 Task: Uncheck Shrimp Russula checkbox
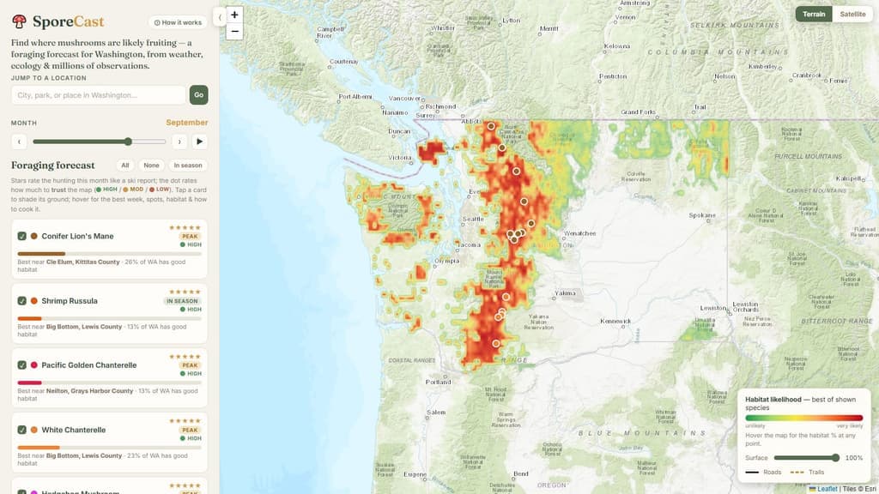coord(21,301)
